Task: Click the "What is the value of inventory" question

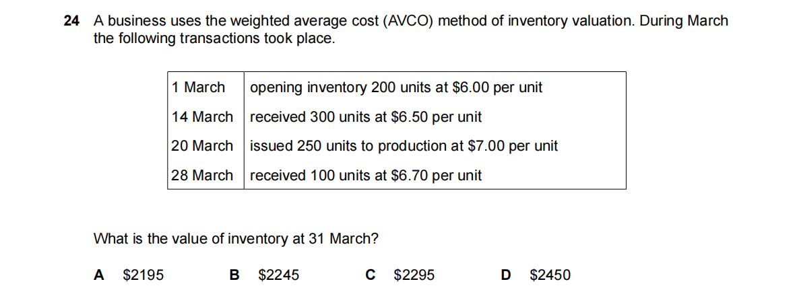Action: coord(236,238)
